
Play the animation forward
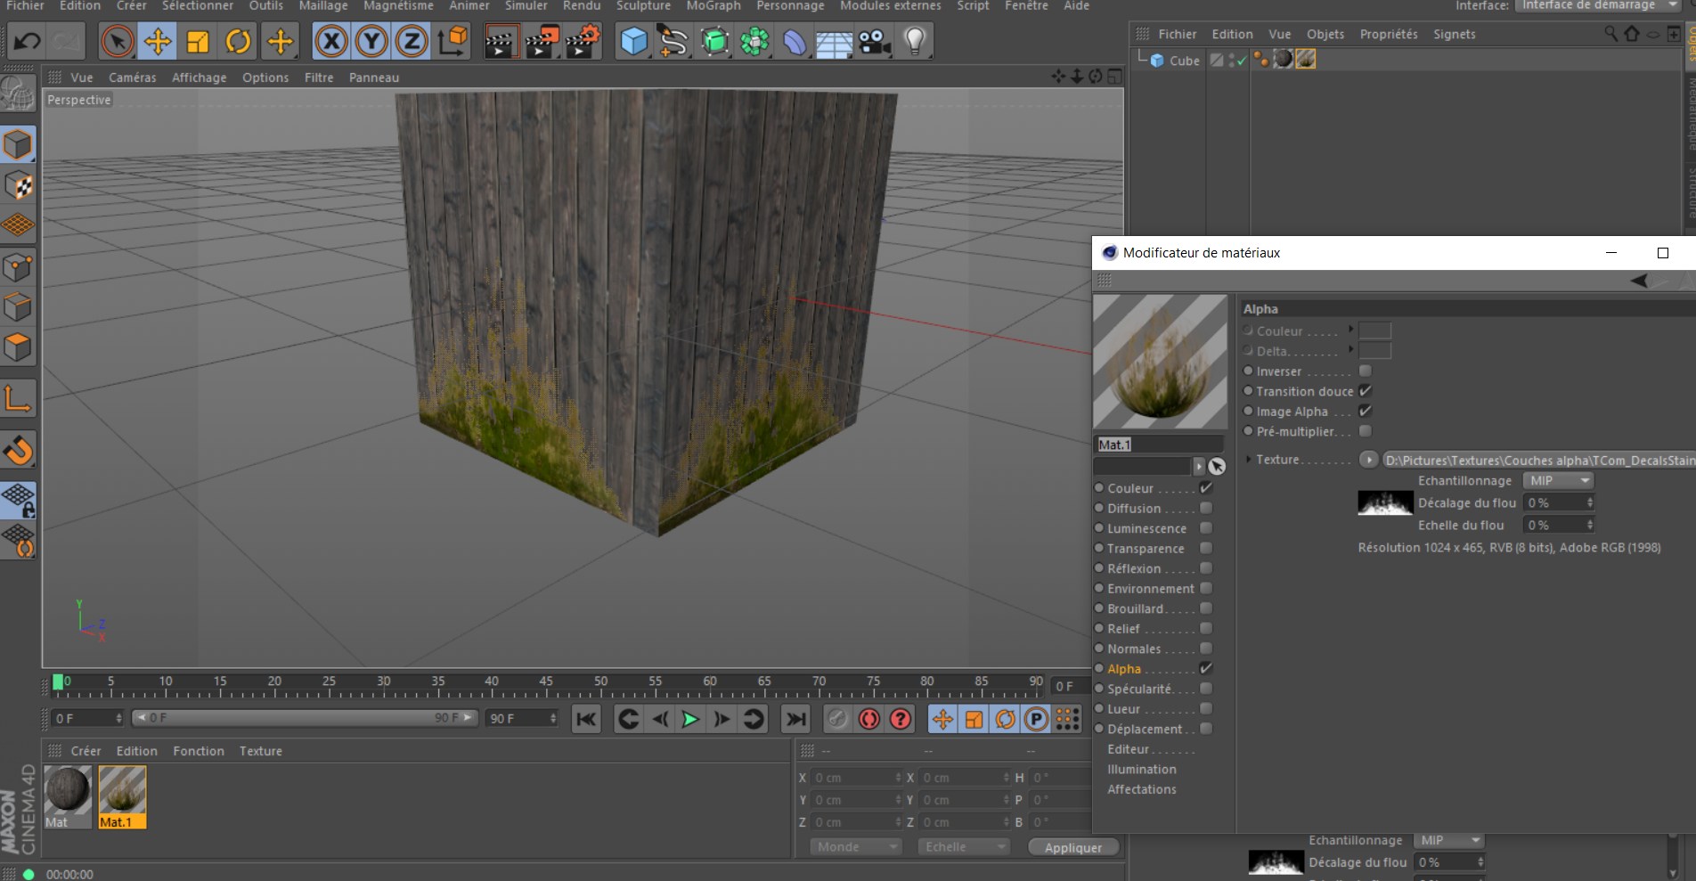coord(690,719)
